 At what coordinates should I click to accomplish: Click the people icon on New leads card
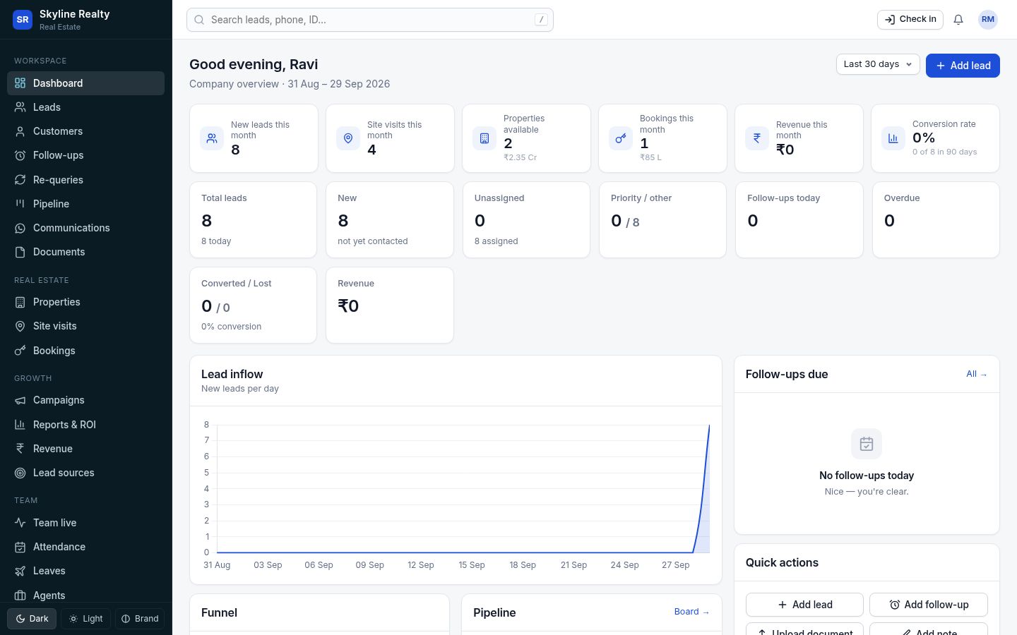click(x=212, y=138)
